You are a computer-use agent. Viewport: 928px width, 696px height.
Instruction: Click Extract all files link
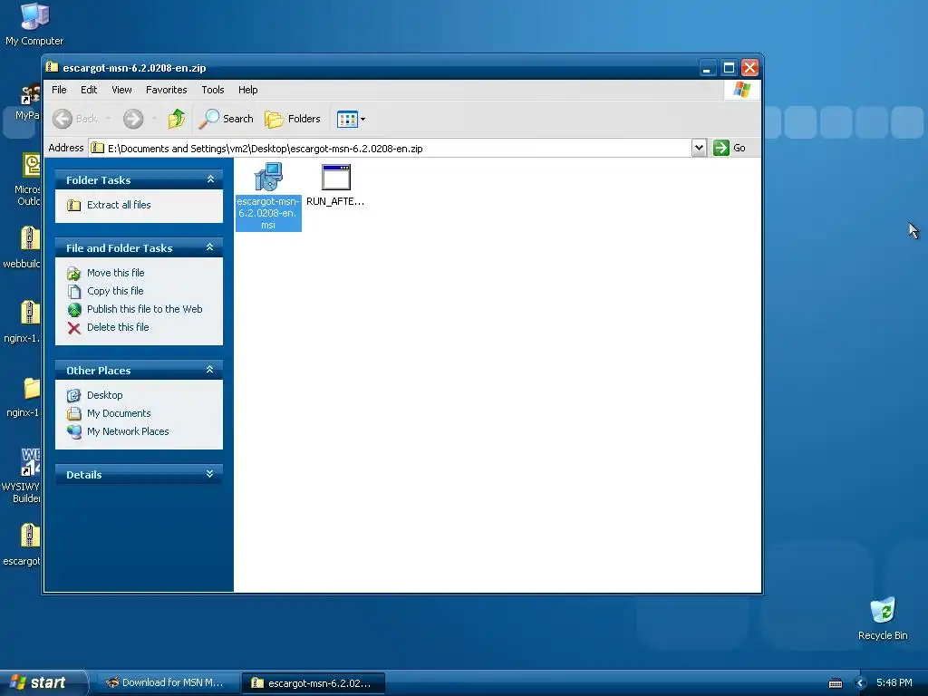tap(119, 205)
